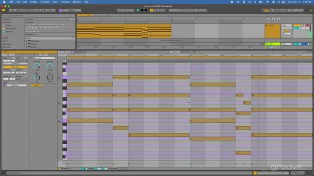This screenshot has width=314, height=176.
Task: Open Piano track input channel dropdown
Action: [287, 28]
